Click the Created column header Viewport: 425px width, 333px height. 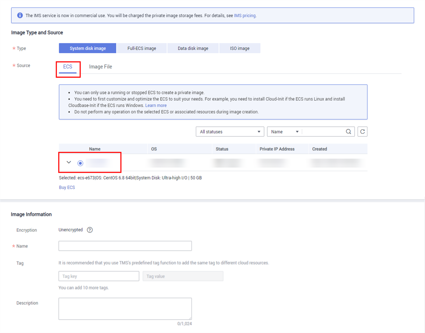(x=320, y=149)
